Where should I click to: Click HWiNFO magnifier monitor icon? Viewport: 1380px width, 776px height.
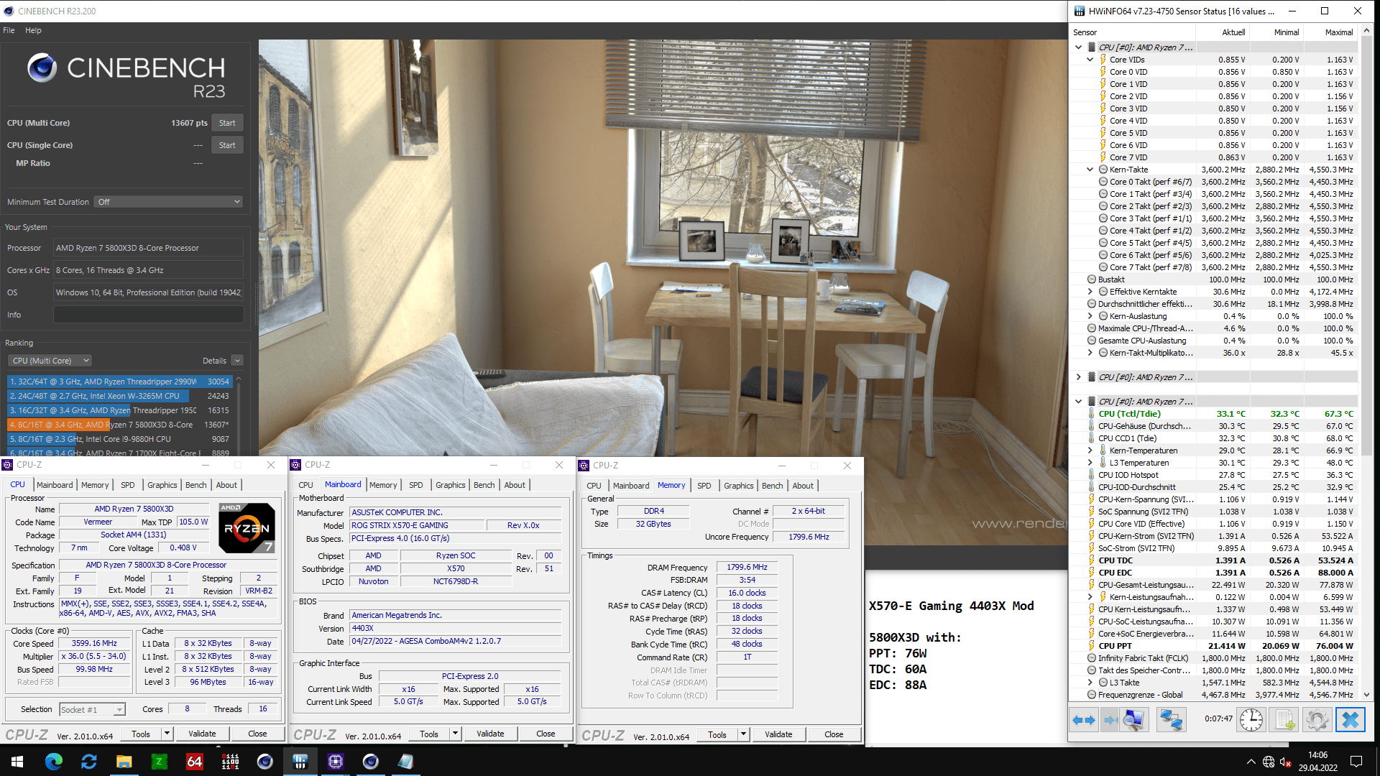point(1133,719)
